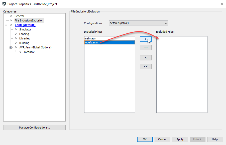Collapse the Conf: [default] tree branch
Screen dimensions: 226x145
[x=6, y=25]
